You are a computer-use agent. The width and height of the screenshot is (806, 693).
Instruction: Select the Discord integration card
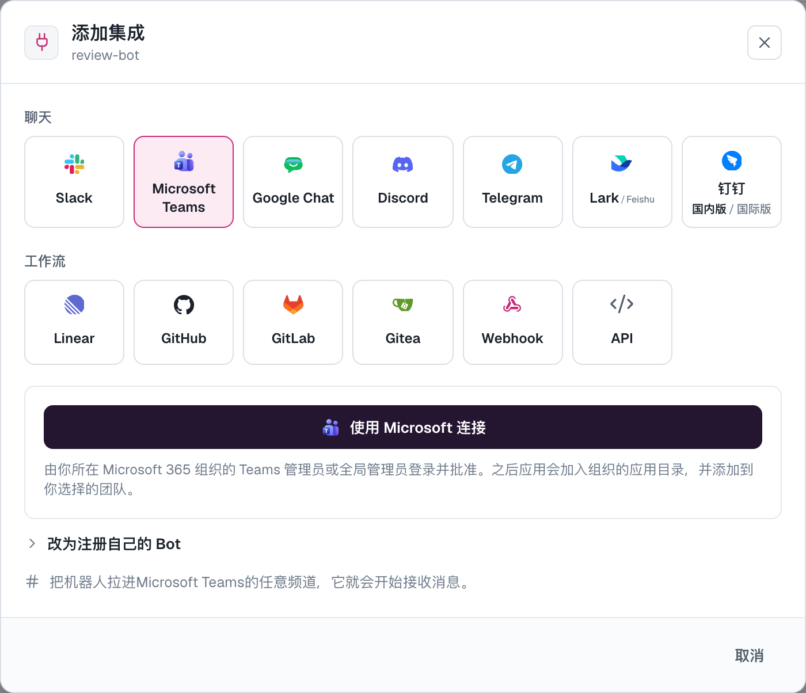coord(403,182)
